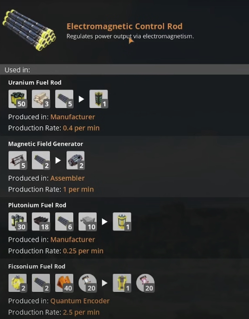Click the Steel Beam ingredient icon (18)
249x319 pixels.
(41, 221)
